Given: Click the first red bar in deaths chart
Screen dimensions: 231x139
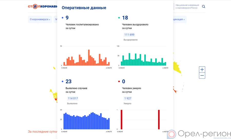Looking at the screenshot, I should 121,119.
